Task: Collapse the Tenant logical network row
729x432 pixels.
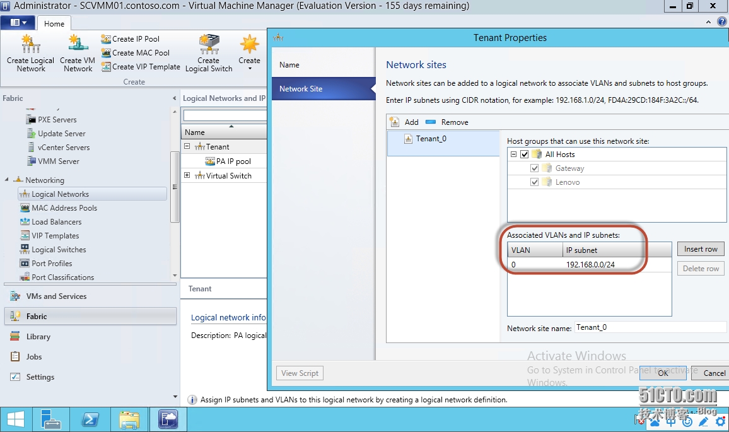Action: coord(187,146)
